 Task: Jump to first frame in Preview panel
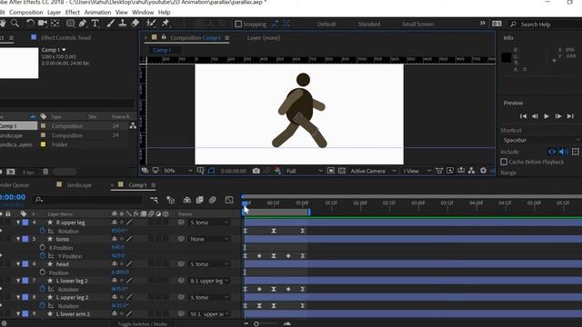click(523, 116)
